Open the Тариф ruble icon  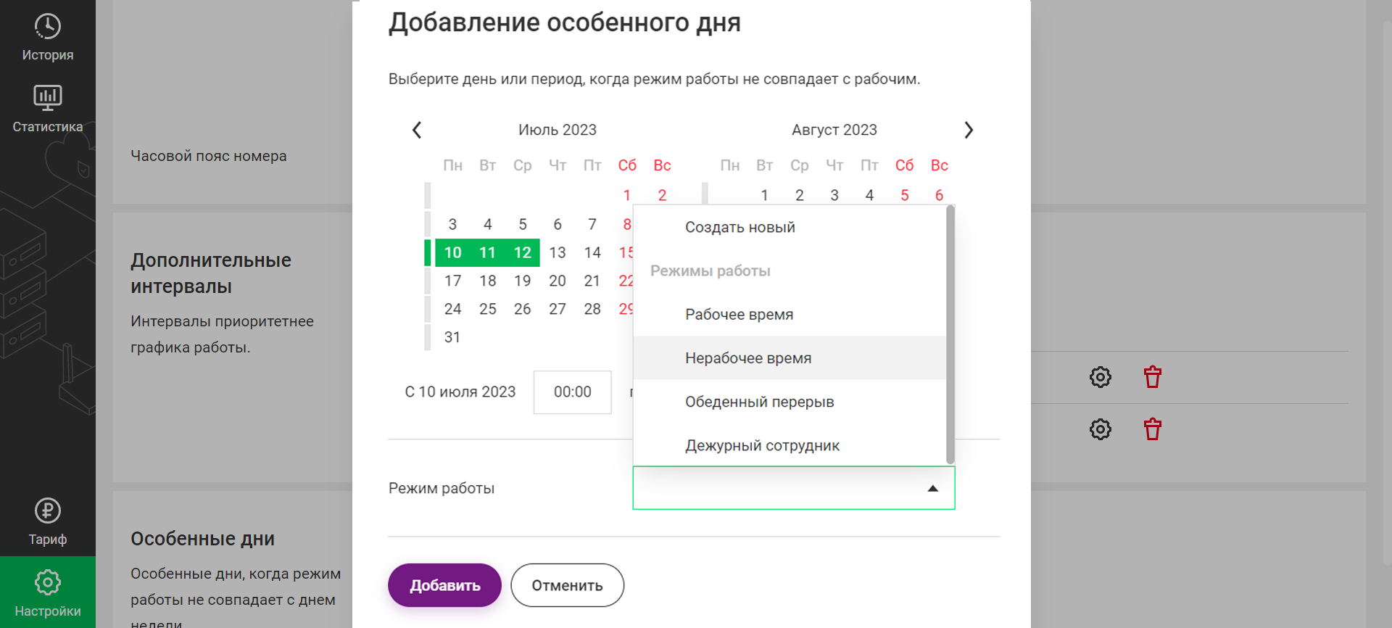(x=47, y=511)
